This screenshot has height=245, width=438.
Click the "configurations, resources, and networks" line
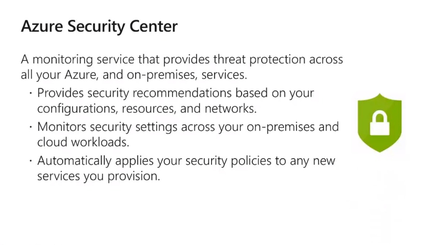147,109
